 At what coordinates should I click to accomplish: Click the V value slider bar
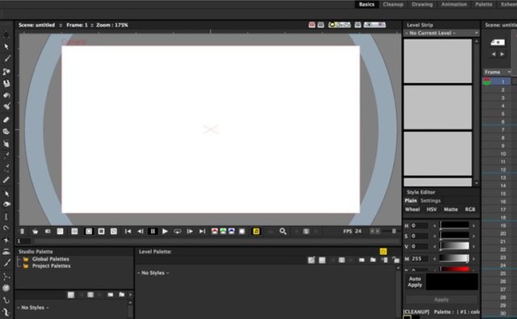click(x=454, y=246)
